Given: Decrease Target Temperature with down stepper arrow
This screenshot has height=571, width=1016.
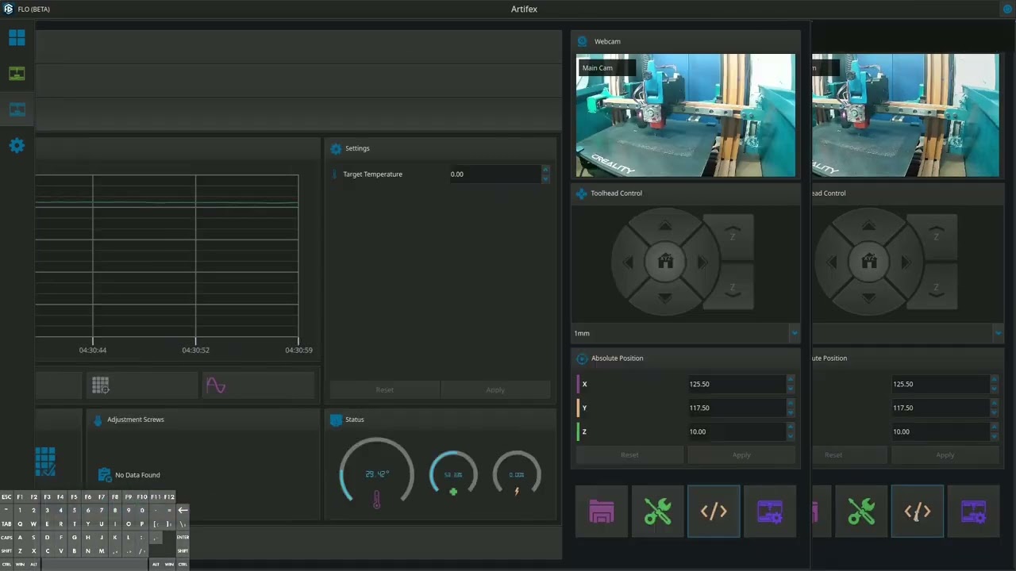Looking at the screenshot, I should pyautogui.click(x=545, y=178).
